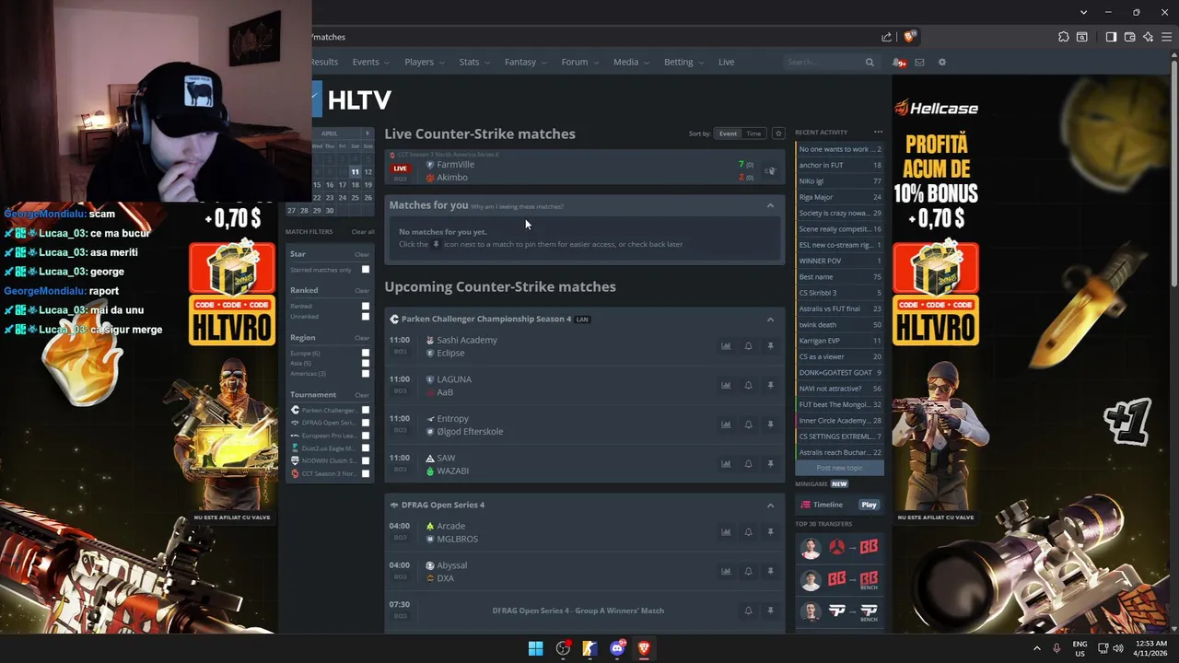Image resolution: width=1179 pixels, height=663 pixels.
Task: Open Discord from the taskbar
Action: 617,648
